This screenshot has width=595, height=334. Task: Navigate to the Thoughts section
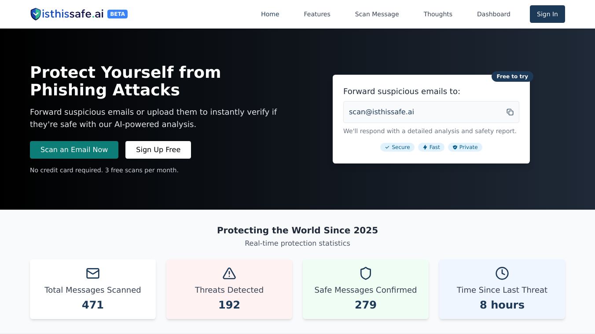coord(438,14)
